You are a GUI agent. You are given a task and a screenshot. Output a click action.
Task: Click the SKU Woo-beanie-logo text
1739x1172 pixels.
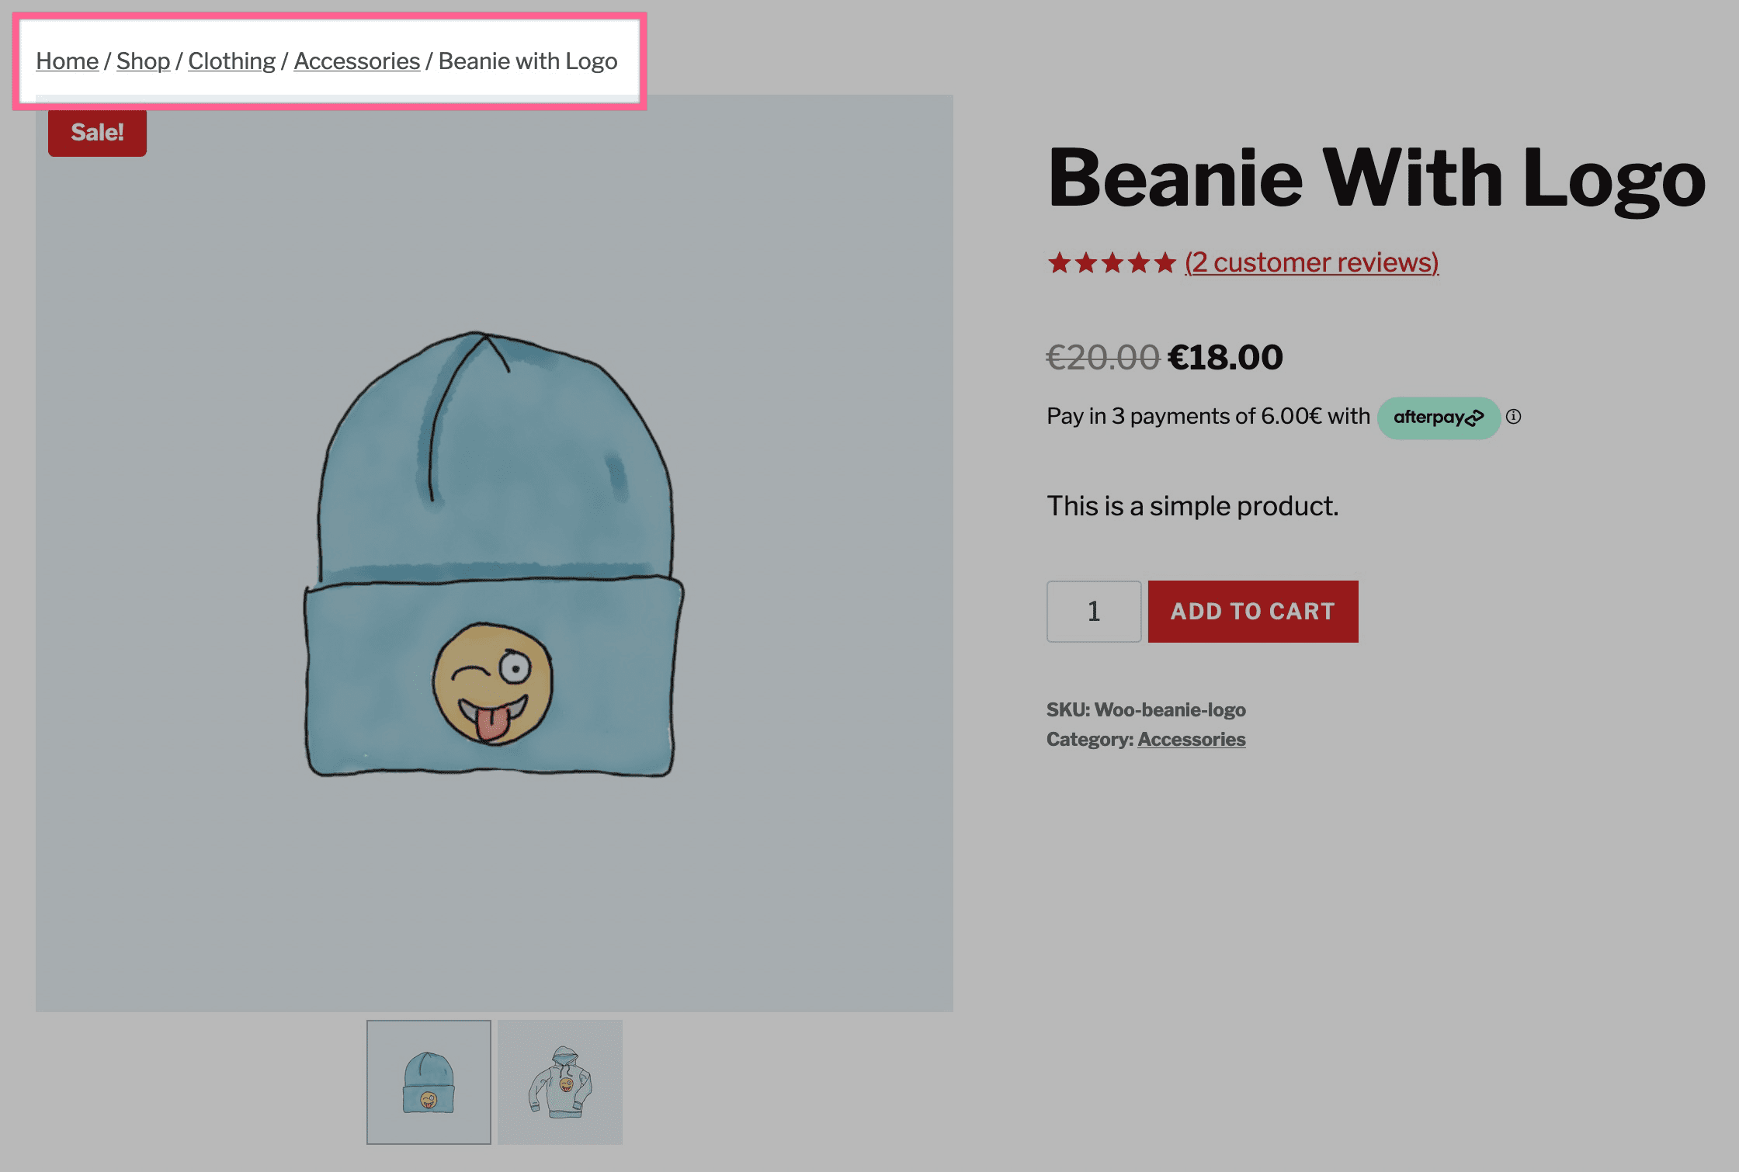[1146, 710]
